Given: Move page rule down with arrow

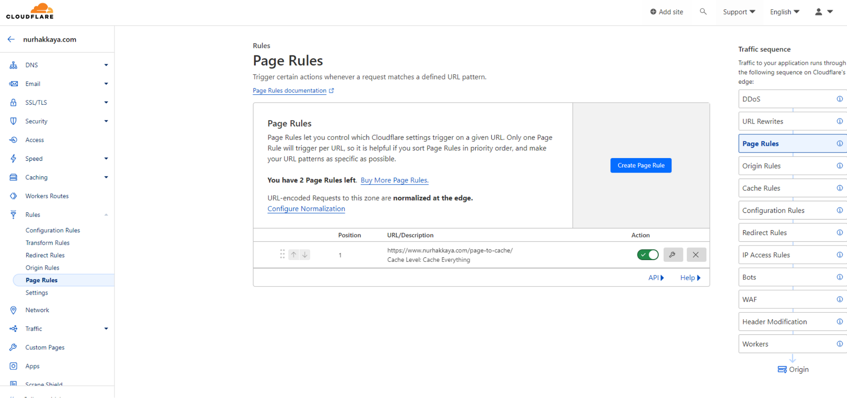Looking at the screenshot, I should (305, 255).
